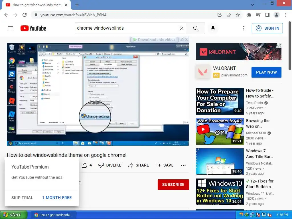Screen dimensions: 292x219
Task: Open the YouTube hamburger guide menu
Action: pos(10,28)
